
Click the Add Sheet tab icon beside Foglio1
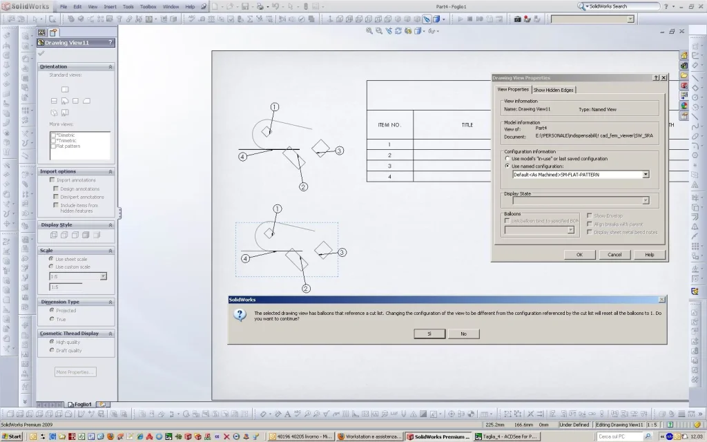(x=102, y=405)
